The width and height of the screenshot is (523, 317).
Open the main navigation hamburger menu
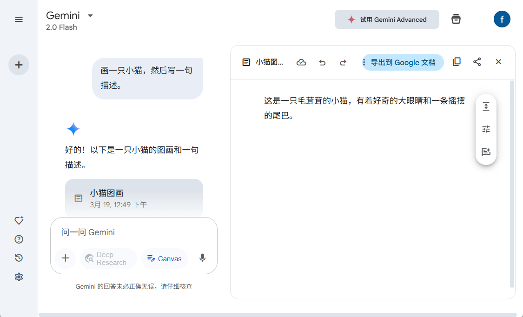pyautogui.click(x=19, y=19)
